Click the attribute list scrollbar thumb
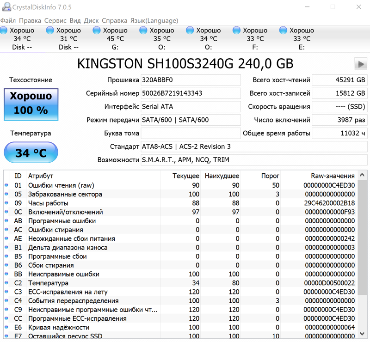The image size is (370, 342). click(x=362, y=237)
